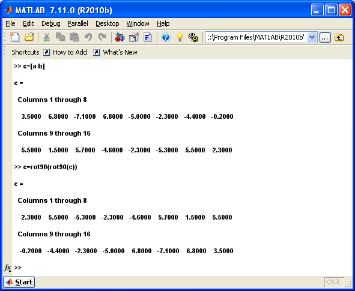The width and height of the screenshot is (355, 291).
Task: Maximize the MATLAB window
Action: click(331, 10)
